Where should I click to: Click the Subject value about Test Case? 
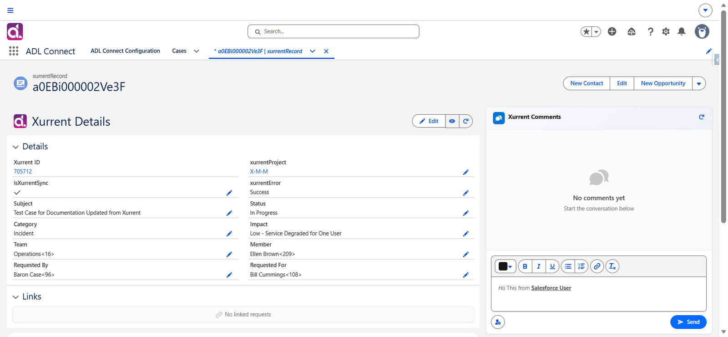[77, 213]
